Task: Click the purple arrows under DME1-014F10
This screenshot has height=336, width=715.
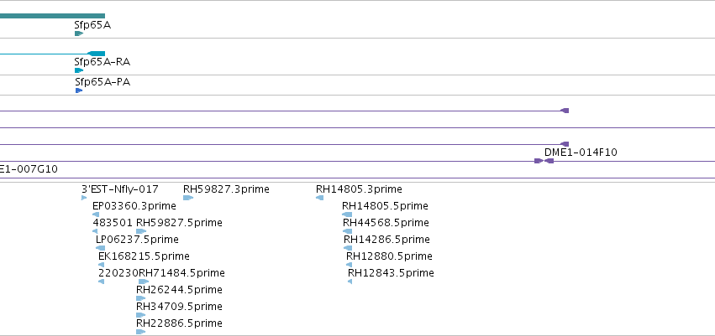Action: (x=544, y=161)
